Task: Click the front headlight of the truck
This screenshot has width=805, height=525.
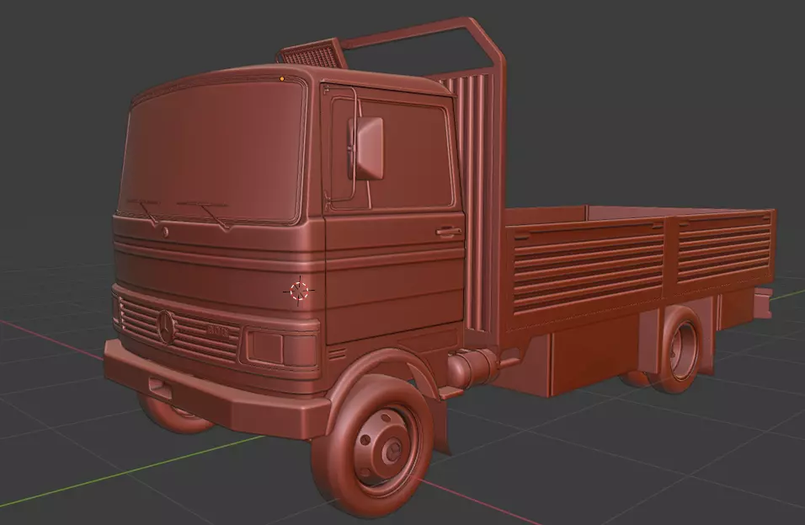Action: point(282,346)
